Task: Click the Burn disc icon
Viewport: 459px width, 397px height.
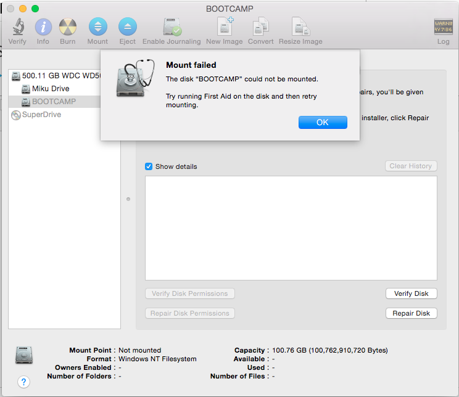Action: (68, 27)
